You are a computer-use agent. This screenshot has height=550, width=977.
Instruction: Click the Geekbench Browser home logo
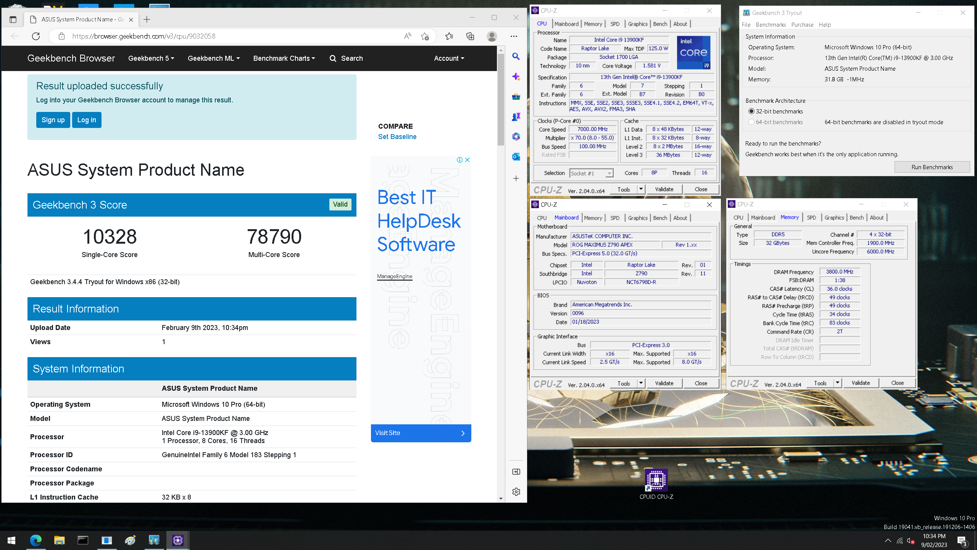coord(71,58)
